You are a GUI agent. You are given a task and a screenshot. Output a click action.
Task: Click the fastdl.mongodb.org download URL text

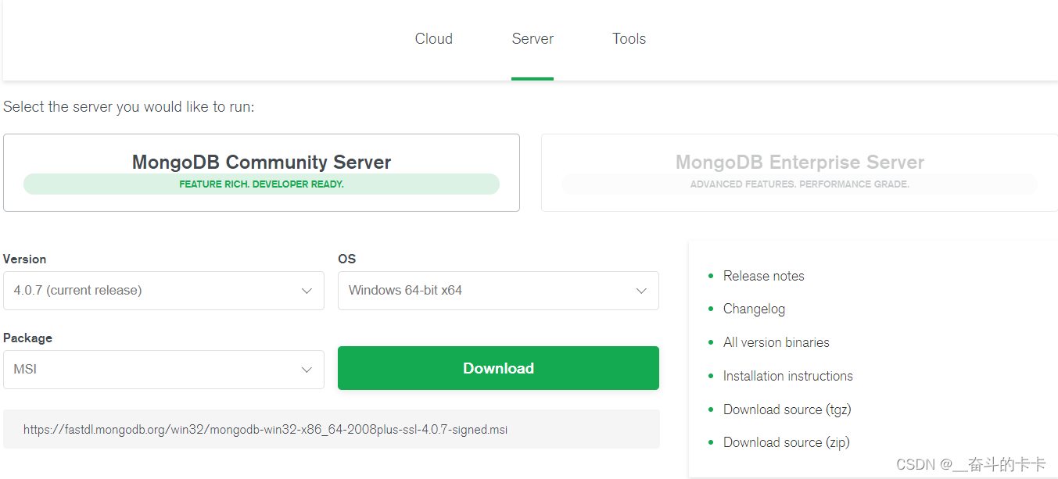[265, 429]
